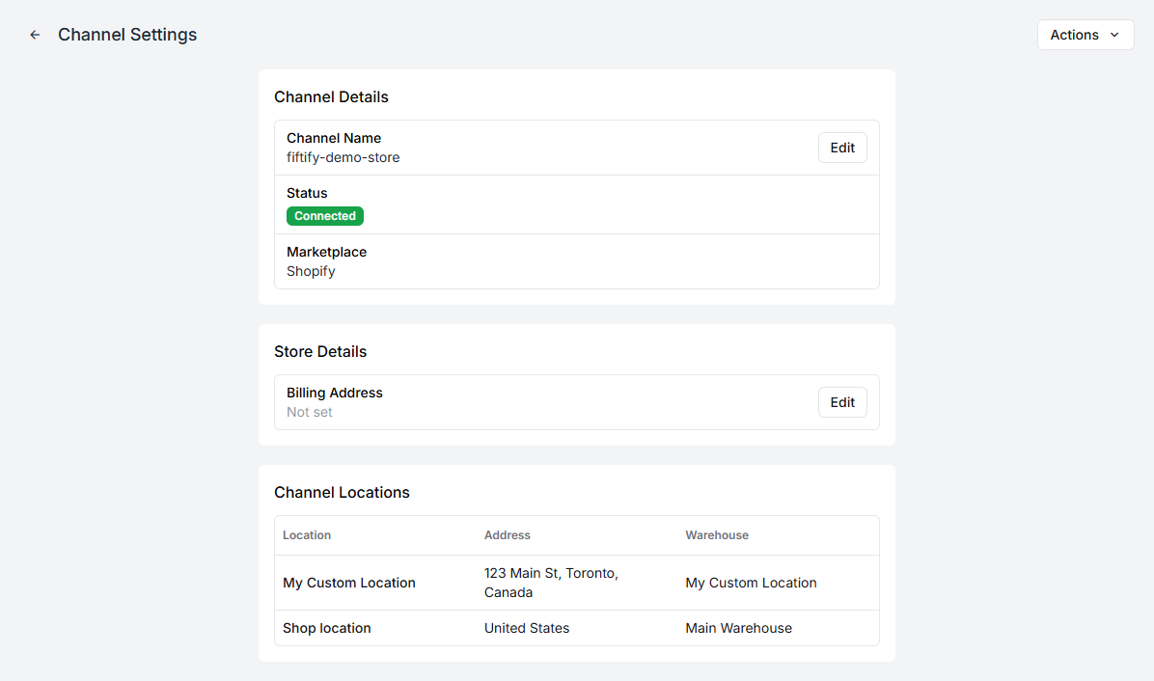Click My Custom Location warehouse cell
Screen dimensions: 1154x681
coord(751,583)
